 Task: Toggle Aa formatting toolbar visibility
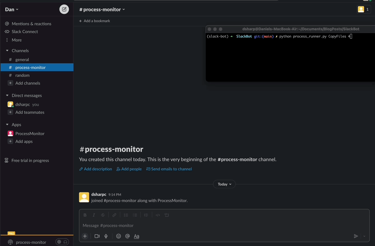(136, 236)
